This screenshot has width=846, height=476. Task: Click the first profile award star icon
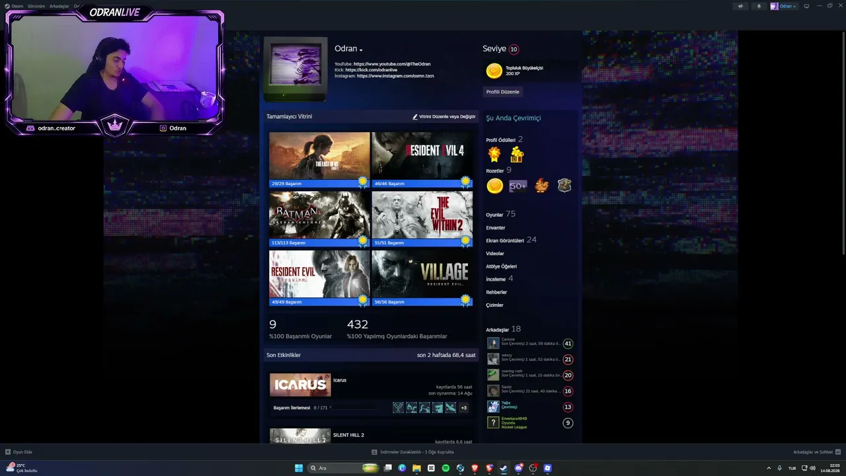[494, 155]
